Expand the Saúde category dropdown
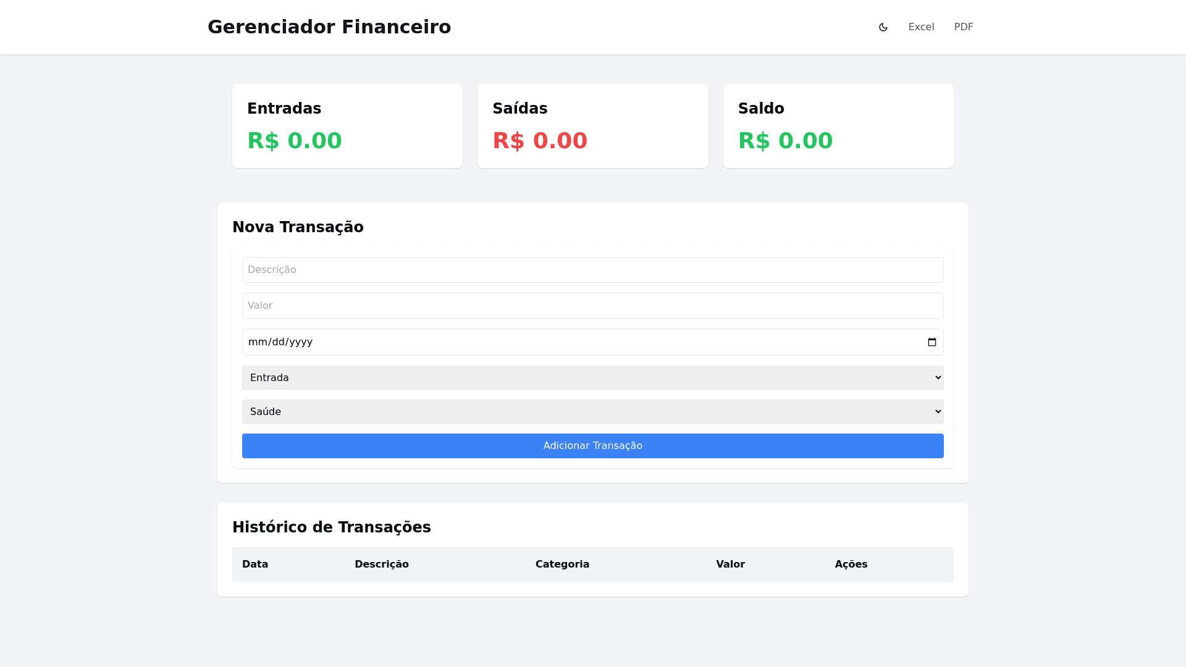The image size is (1186, 667). pos(592,412)
